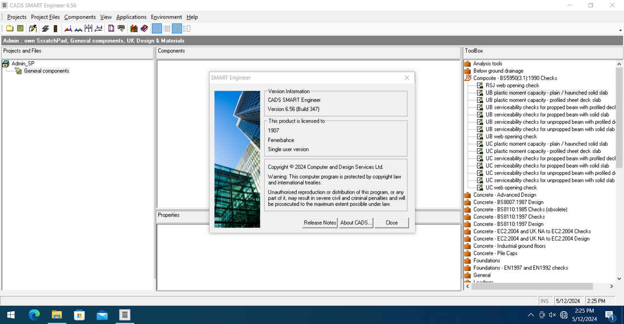Click the truss analysis toolbar icon

coord(98,29)
